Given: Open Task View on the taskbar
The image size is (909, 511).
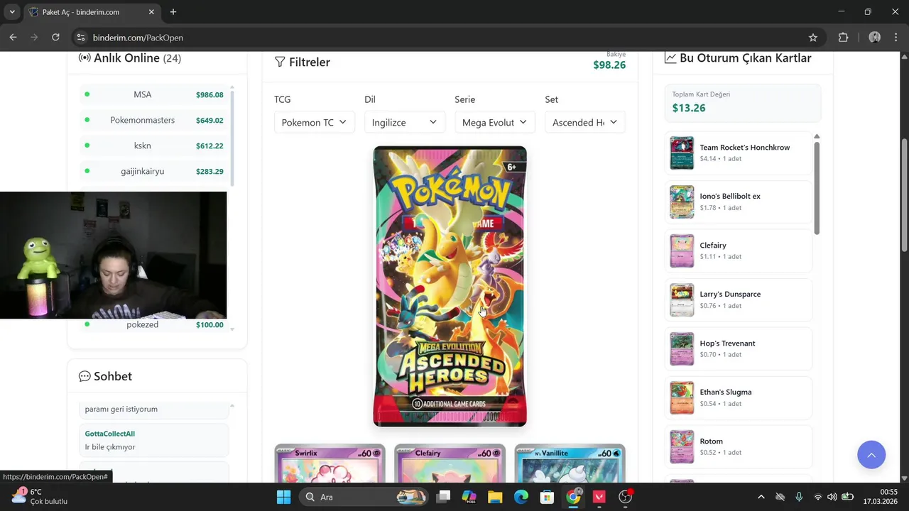Looking at the screenshot, I should click(443, 497).
